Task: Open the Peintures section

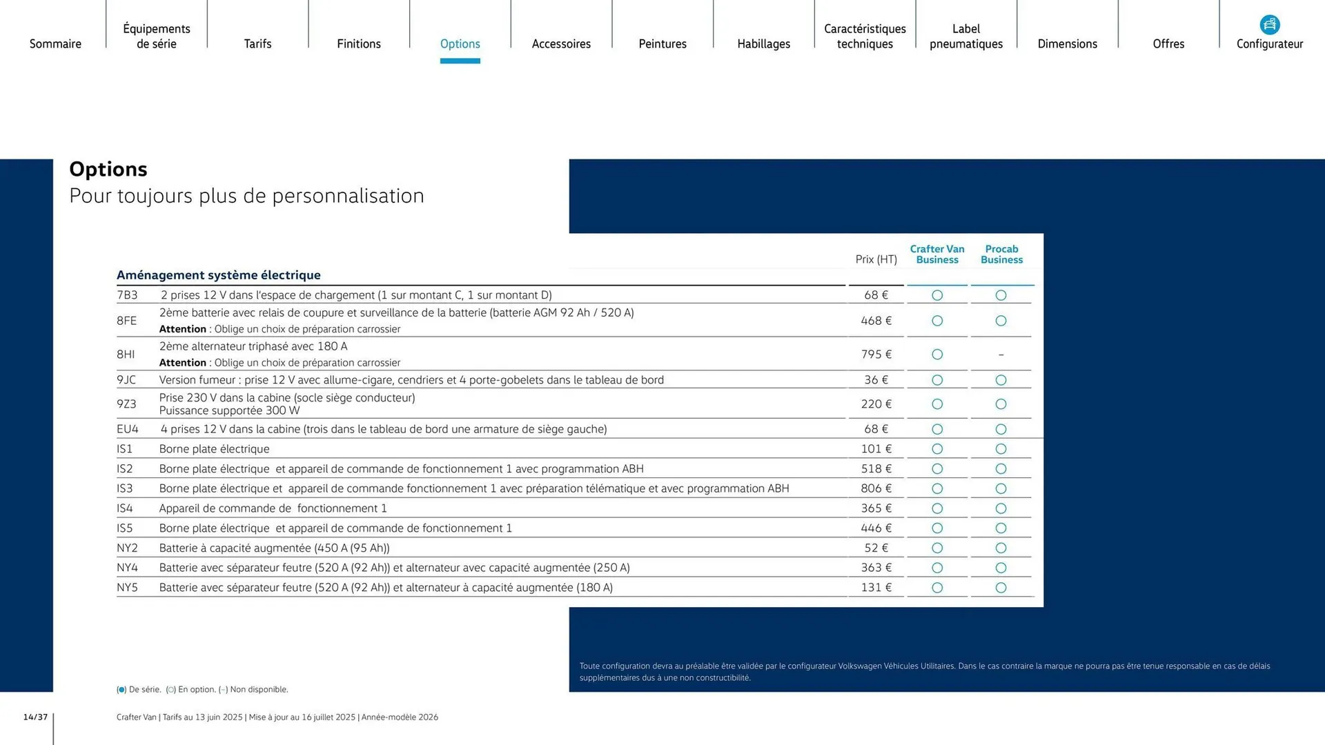Action: (662, 43)
